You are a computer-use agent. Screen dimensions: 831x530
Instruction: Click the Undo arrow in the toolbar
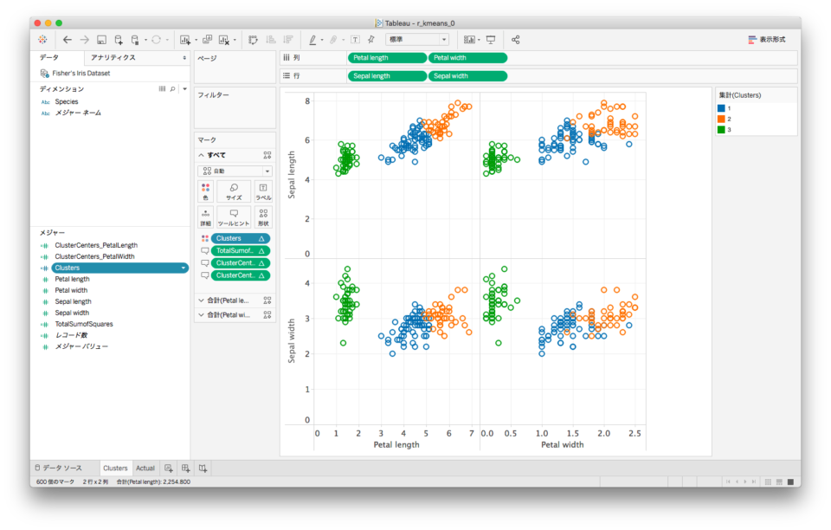point(67,39)
